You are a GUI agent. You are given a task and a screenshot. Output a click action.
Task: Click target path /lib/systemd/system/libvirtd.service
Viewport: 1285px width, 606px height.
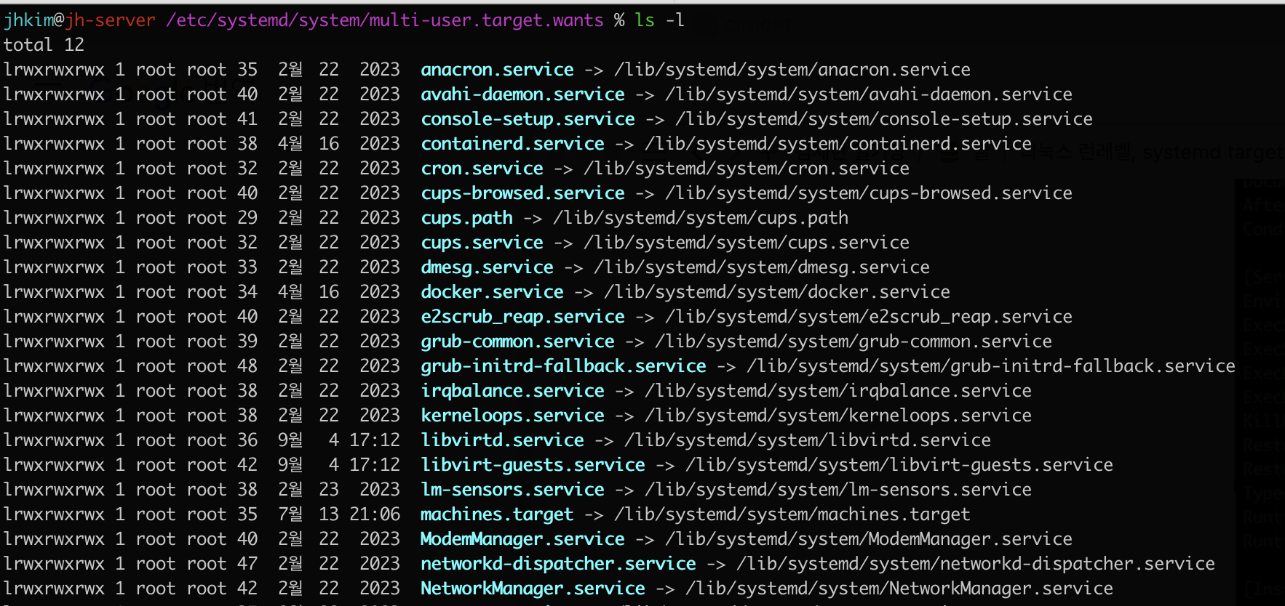point(808,440)
